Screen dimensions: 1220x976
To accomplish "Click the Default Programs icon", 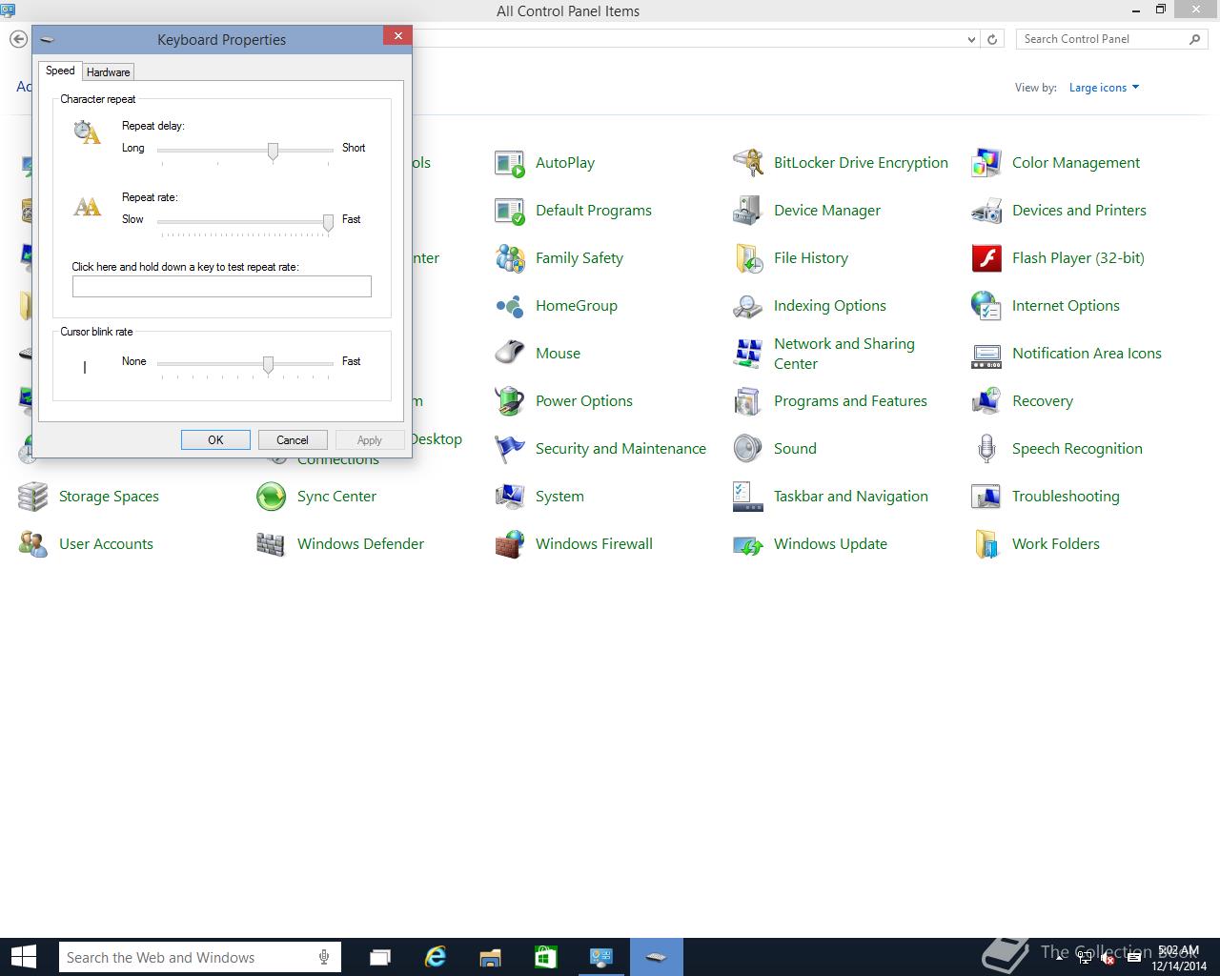I will point(510,211).
